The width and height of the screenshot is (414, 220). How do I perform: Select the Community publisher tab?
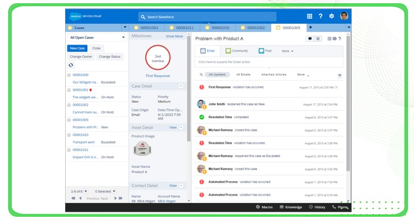236,51
